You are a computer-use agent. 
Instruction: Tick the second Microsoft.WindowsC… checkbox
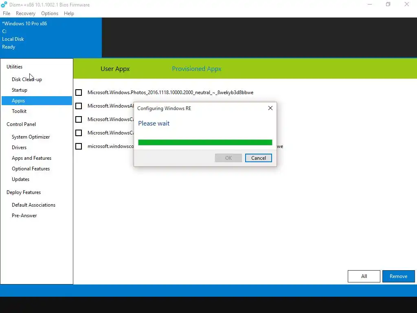[79, 133]
